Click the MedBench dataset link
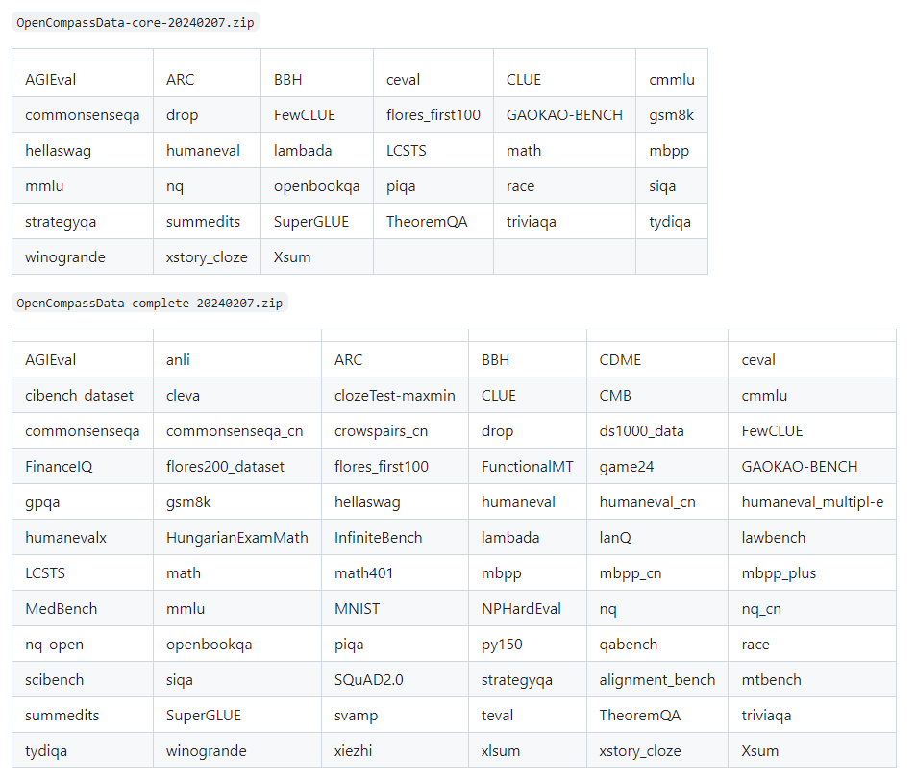 pos(53,608)
